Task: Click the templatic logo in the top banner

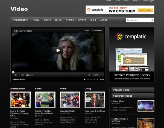Action: [x=95, y=10]
